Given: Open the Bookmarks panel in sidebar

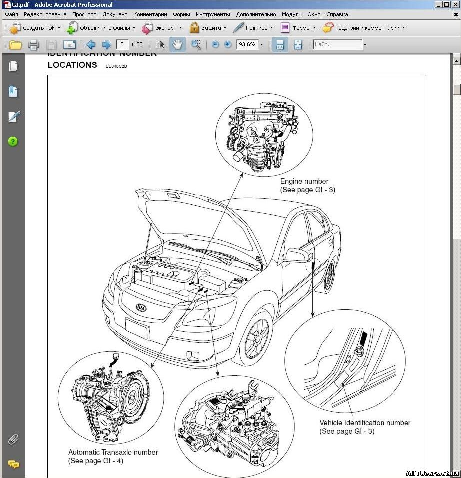Looking at the screenshot, I should click(x=13, y=91).
